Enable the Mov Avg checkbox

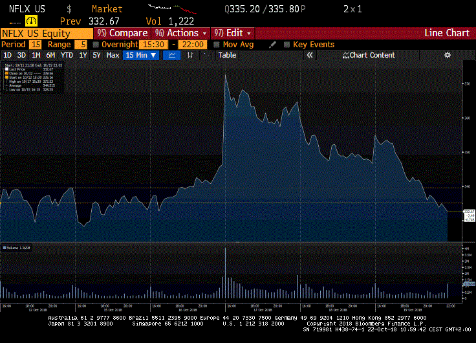click(x=217, y=45)
